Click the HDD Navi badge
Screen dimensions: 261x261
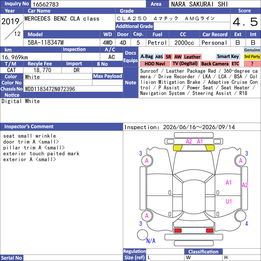coord(155,64)
